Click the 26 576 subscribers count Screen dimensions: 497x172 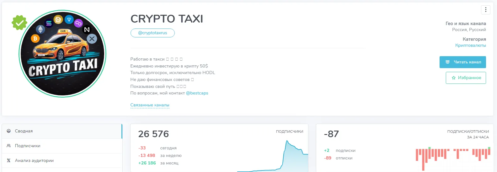(x=153, y=134)
